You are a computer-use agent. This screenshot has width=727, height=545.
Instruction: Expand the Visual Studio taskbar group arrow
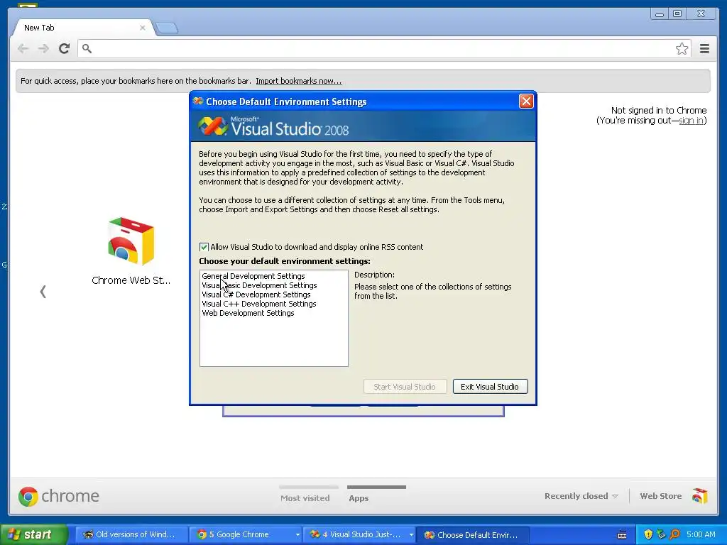411,535
